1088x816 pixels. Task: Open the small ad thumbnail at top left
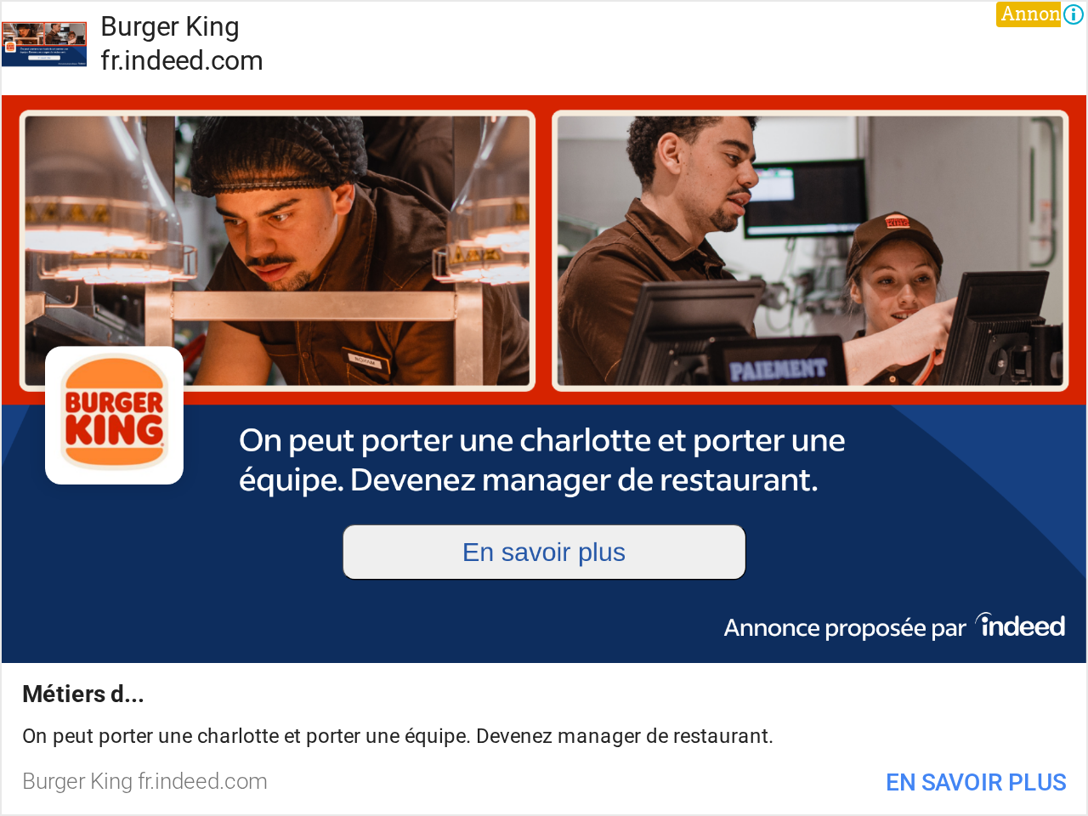44,44
